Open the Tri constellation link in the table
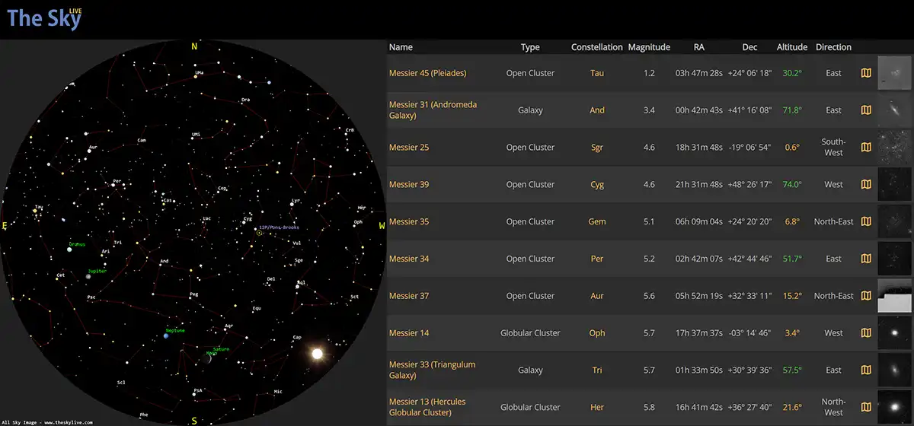914x426 pixels. [597, 370]
